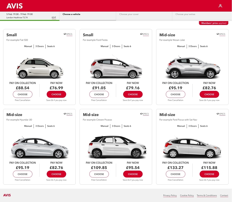Select the Hyundai i30 car image
The height and width of the screenshot is (202, 232).
tap(40, 148)
